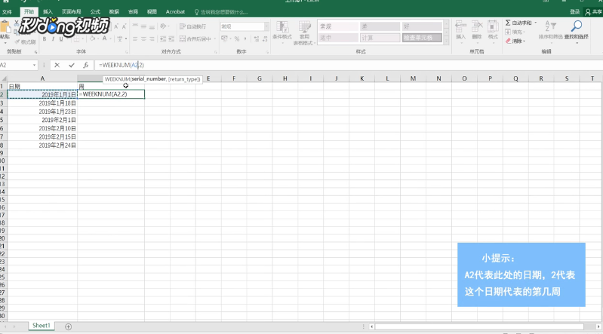Click the decrease decimal icon

coord(265,38)
